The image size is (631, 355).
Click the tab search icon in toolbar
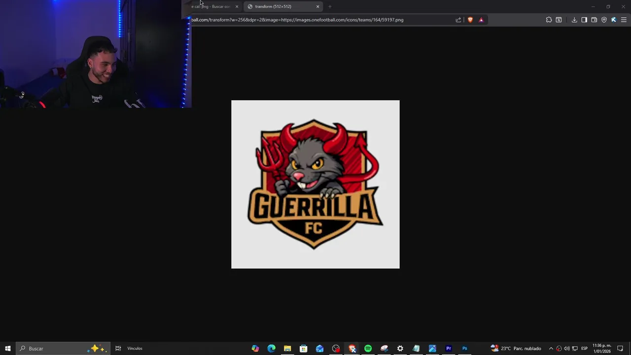click(559, 20)
